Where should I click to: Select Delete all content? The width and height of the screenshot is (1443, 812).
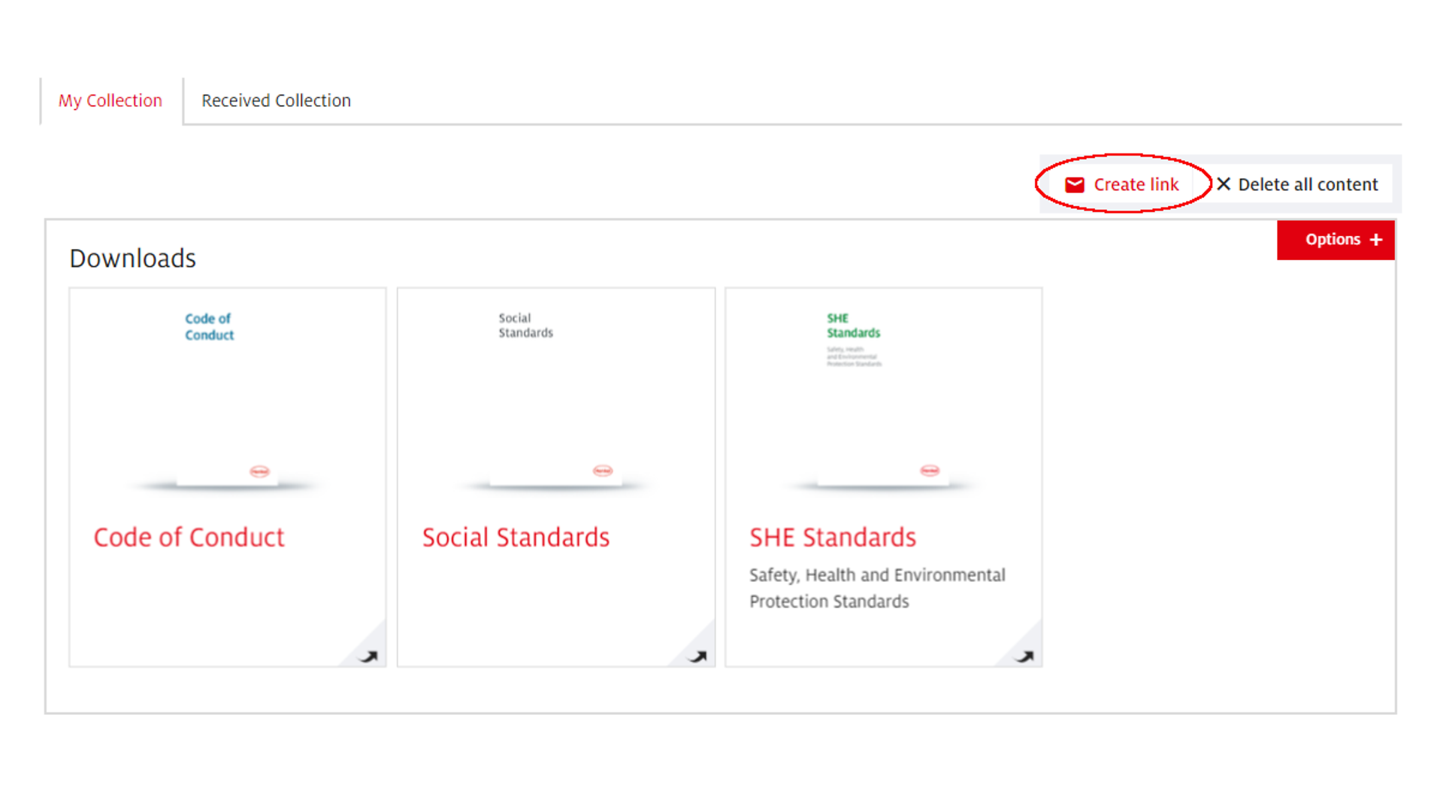pyautogui.click(x=1308, y=185)
